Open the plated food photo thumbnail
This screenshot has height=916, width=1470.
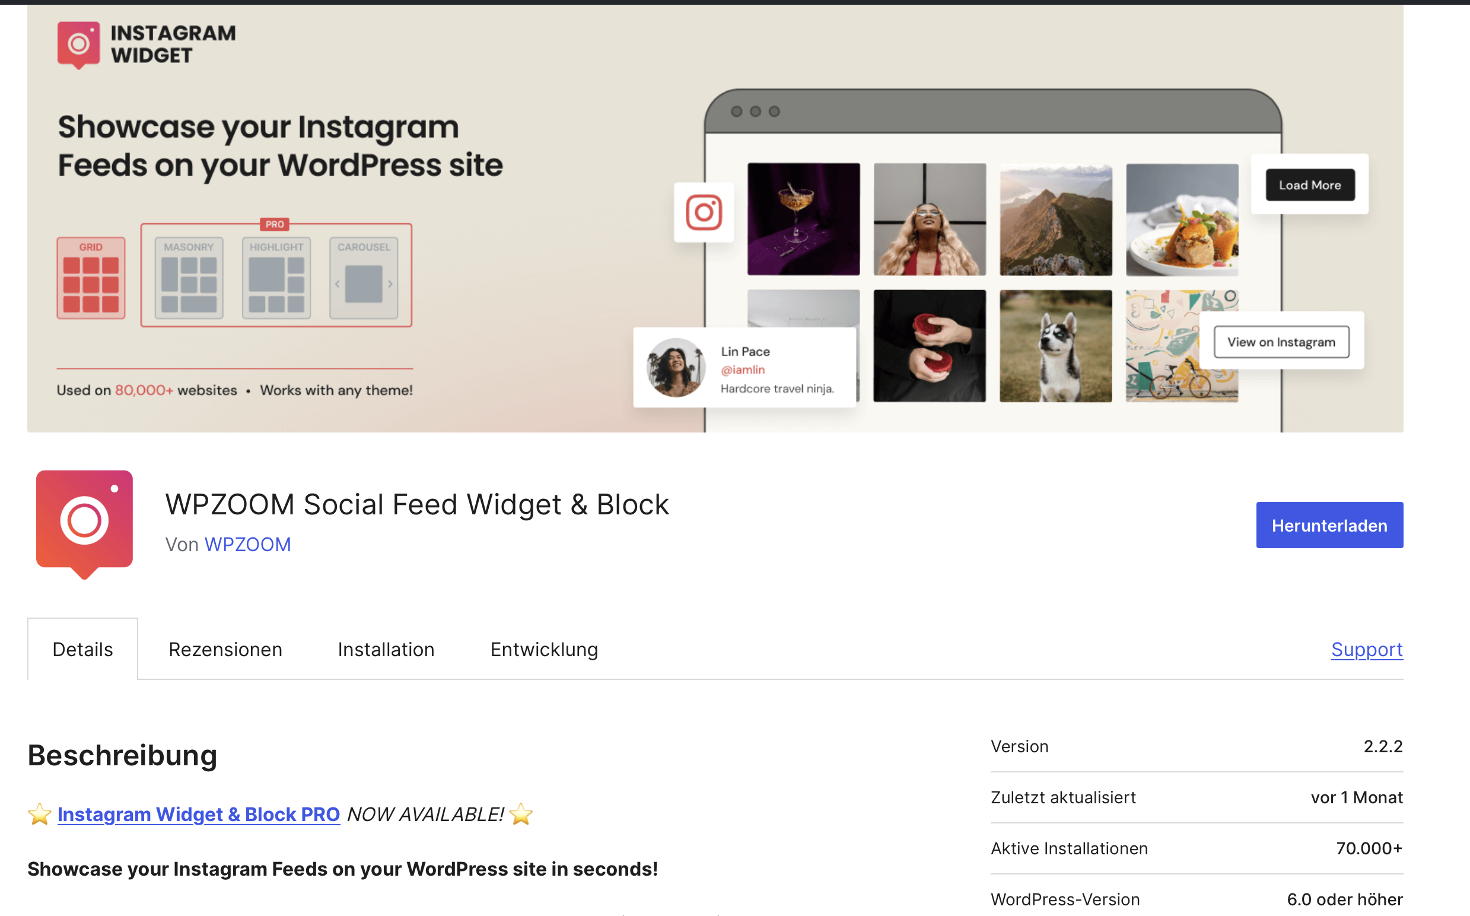click(1182, 219)
